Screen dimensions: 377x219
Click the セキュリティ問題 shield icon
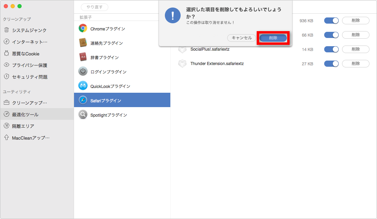tap(7, 77)
